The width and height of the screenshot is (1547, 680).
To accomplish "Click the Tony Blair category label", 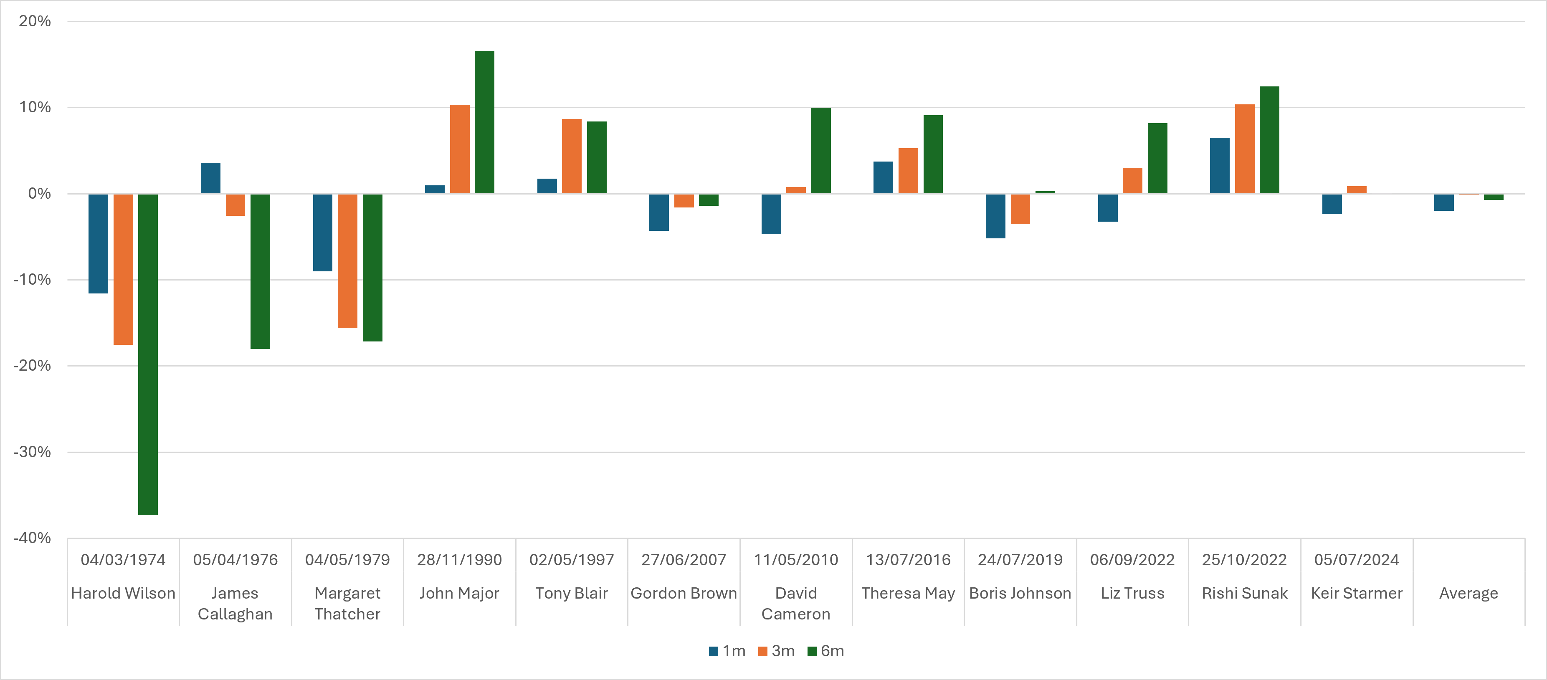I will [571, 593].
